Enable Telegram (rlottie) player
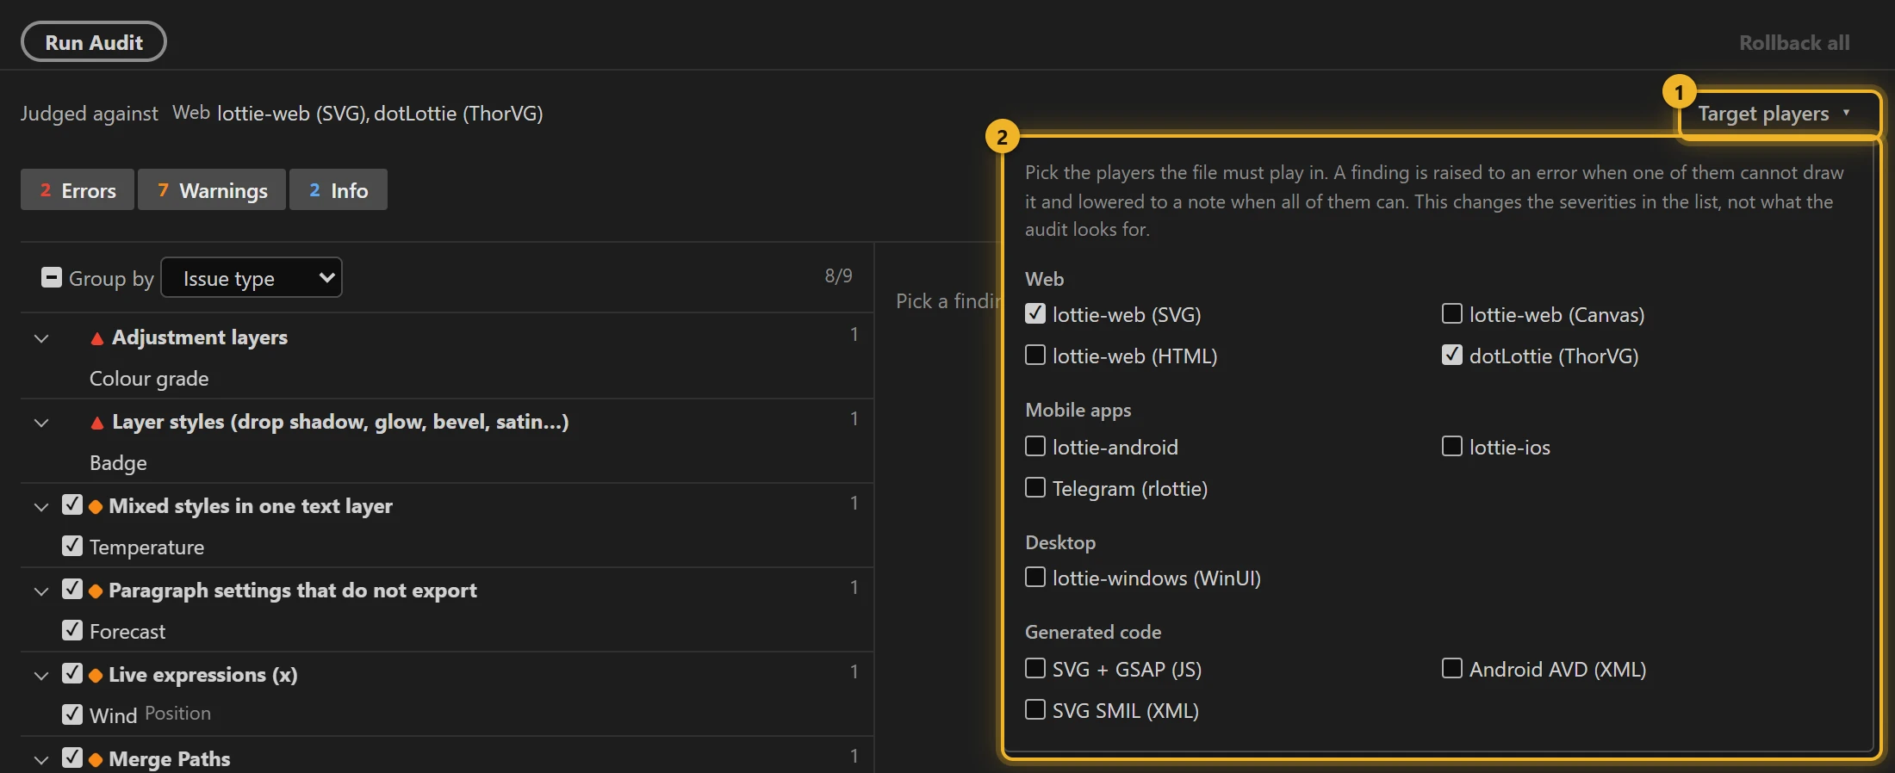 [1035, 488]
